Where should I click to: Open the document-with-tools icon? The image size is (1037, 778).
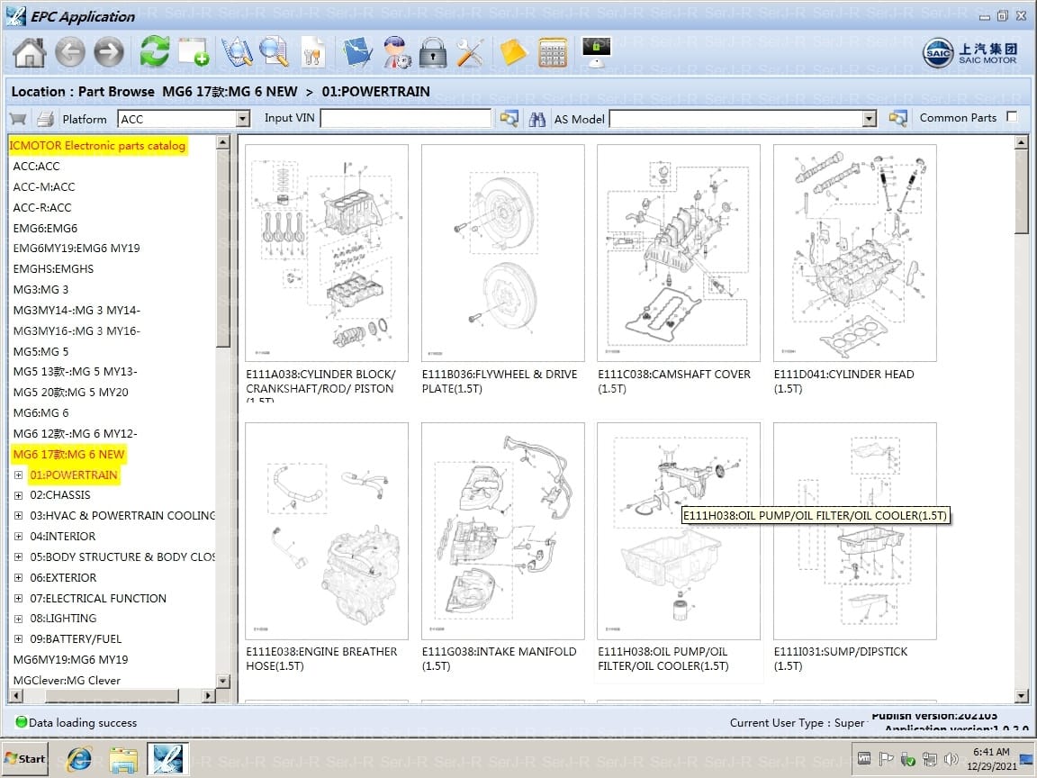pyautogui.click(x=313, y=52)
